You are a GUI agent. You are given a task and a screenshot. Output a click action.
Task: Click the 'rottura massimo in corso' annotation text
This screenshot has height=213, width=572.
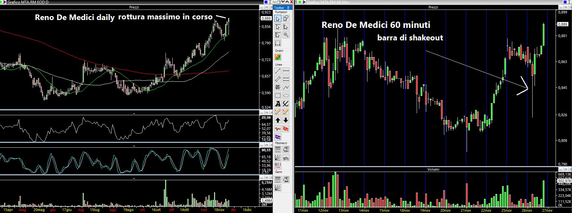pos(165,17)
